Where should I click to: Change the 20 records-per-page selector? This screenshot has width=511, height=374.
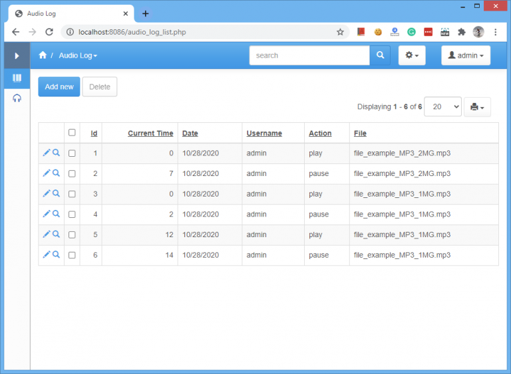442,107
